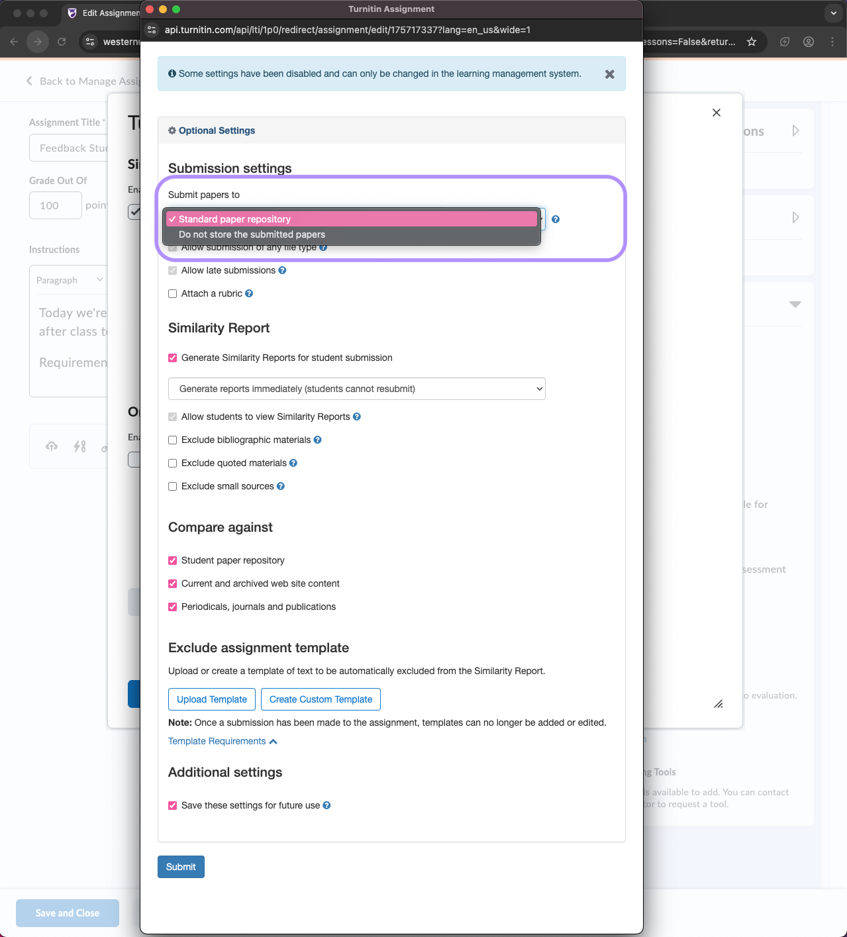
Task: Uncheck Student paper repository checkbox
Action: [x=173, y=560]
